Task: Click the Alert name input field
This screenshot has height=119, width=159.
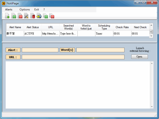Action: [40, 50]
